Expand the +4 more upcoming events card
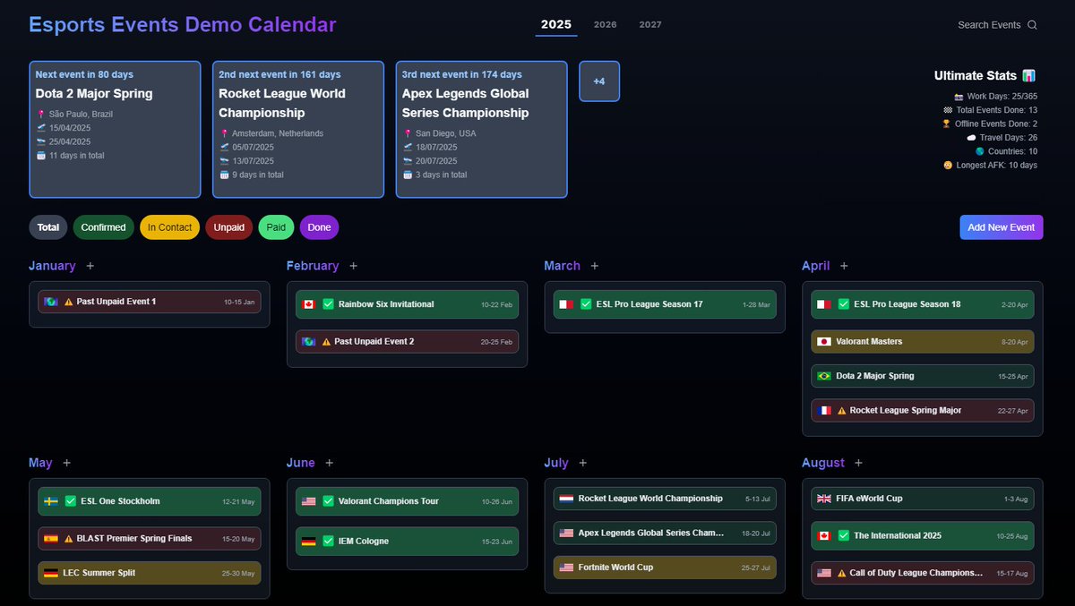The image size is (1075, 606). point(599,81)
